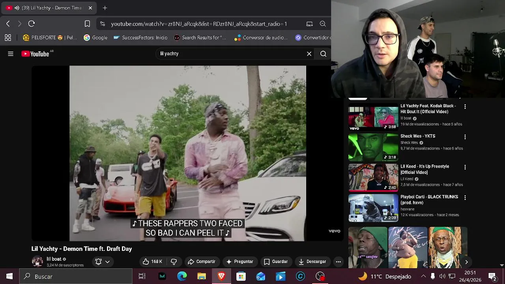This screenshot has height=284, width=505.
Task: Open the YouTube hamburger guide menu
Action: tap(11, 54)
